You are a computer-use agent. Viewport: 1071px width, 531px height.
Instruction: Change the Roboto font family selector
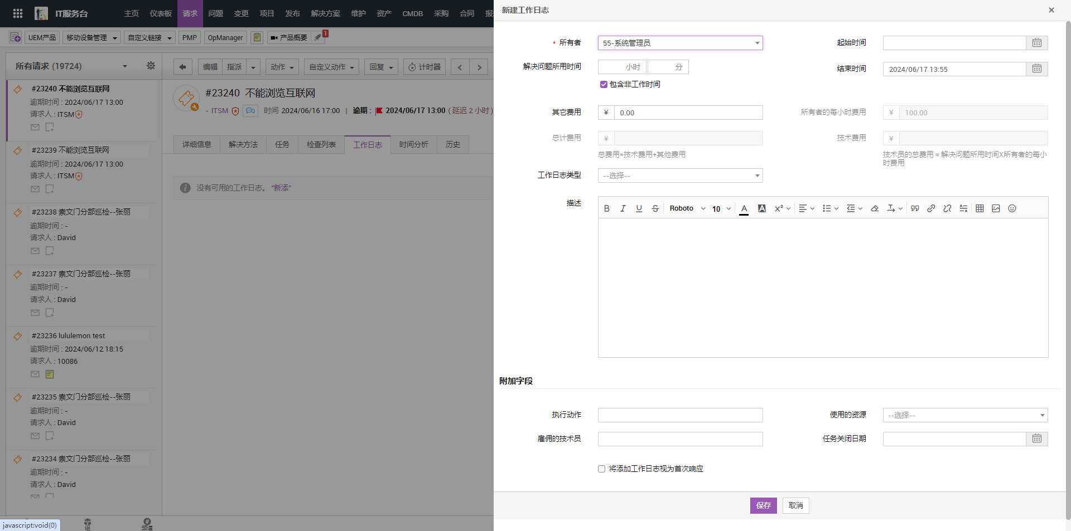(x=687, y=208)
